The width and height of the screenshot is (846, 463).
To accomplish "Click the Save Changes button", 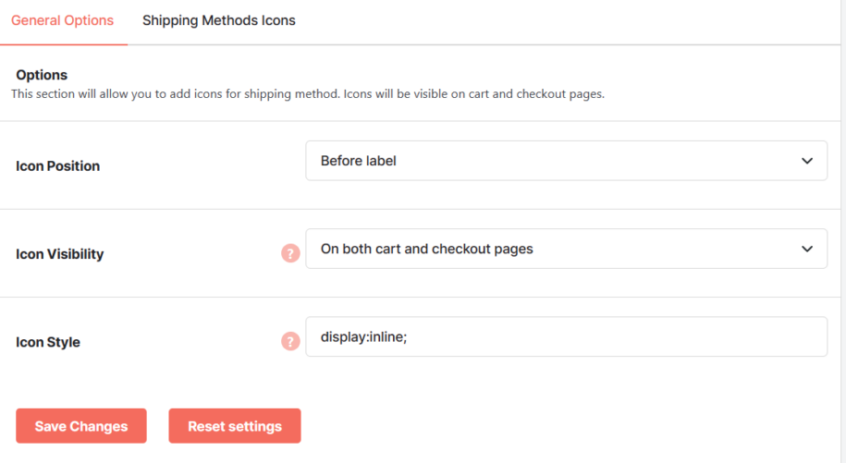I will [81, 426].
